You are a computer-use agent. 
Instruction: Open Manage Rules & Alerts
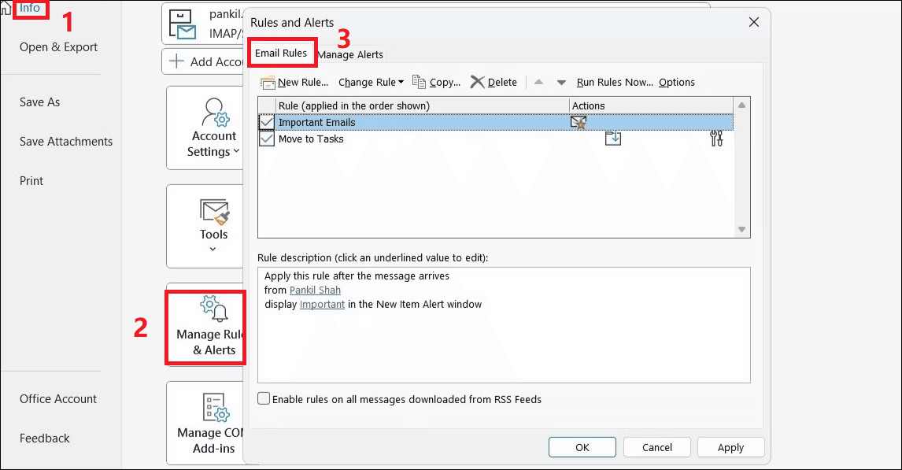click(205, 327)
